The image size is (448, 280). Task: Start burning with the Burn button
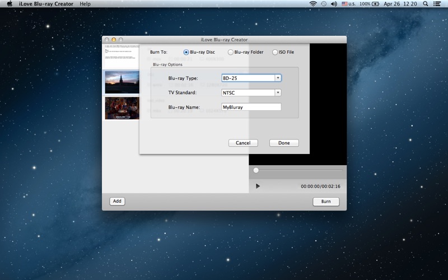[x=326, y=202]
